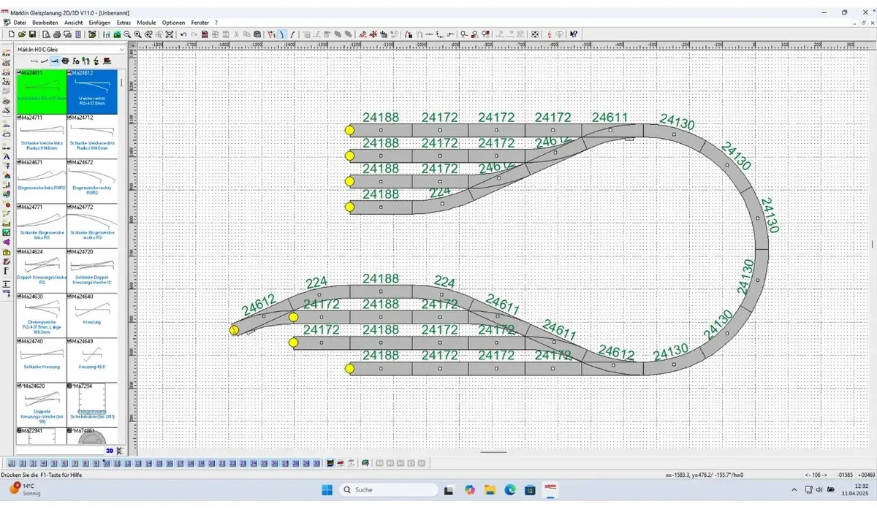The image size is (877, 520).
Task: Open Windows Start menu
Action: [327, 489]
